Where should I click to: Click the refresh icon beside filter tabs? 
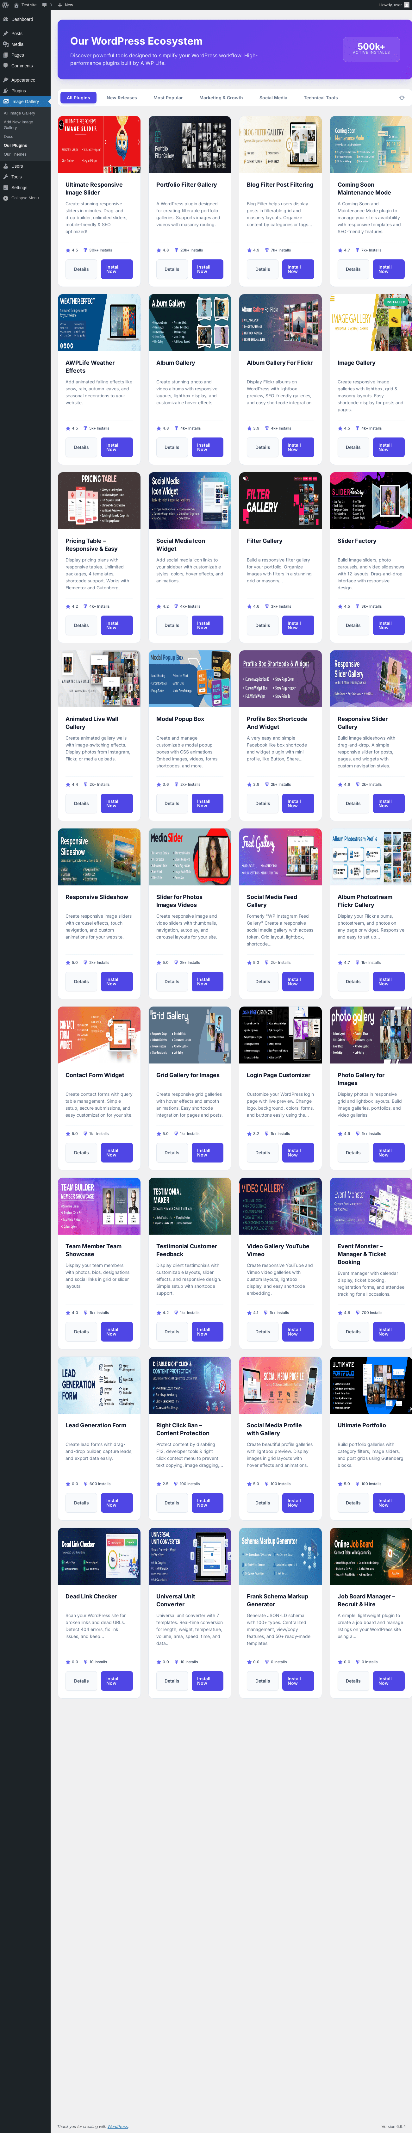[402, 98]
